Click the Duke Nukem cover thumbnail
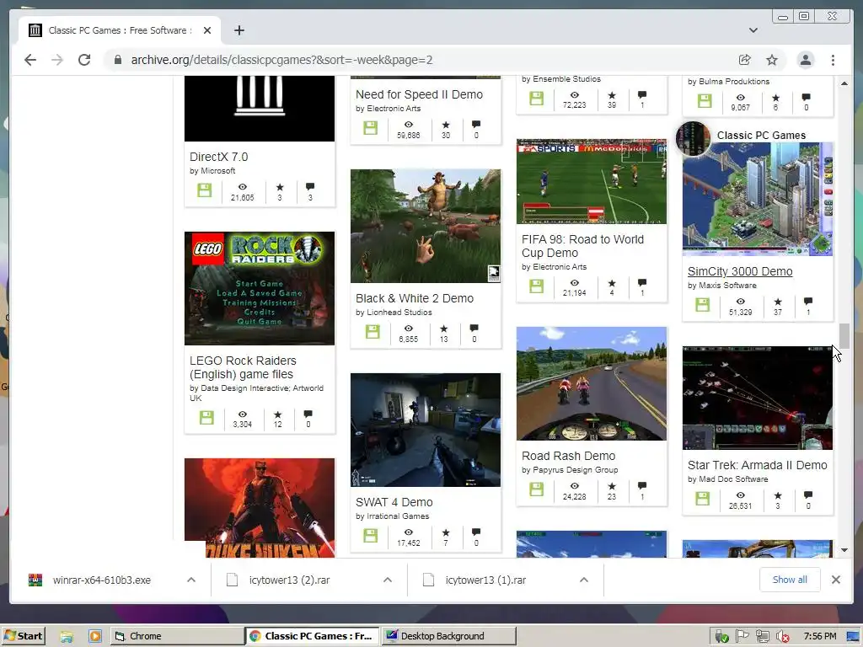Screen dimensions: 863x647 [260, 507]
